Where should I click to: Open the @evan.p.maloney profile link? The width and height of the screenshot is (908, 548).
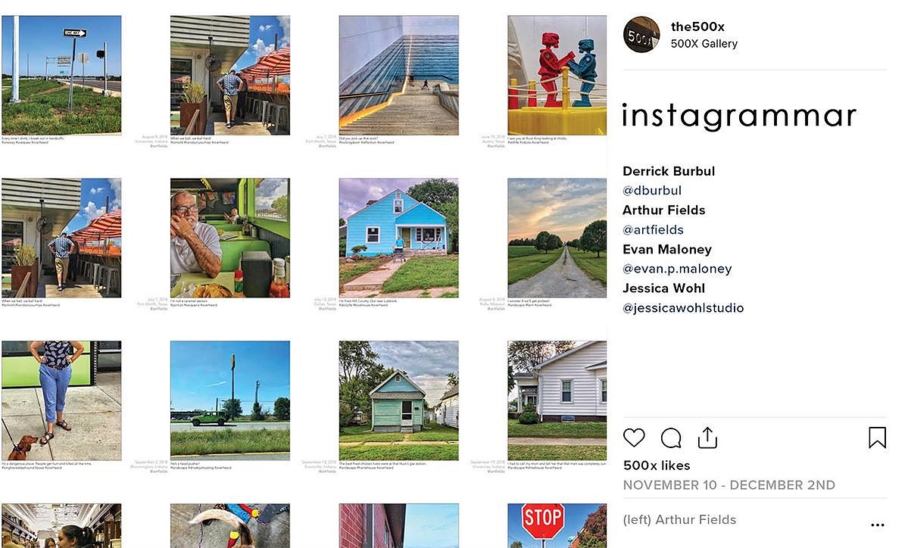[x=677, y=269]
